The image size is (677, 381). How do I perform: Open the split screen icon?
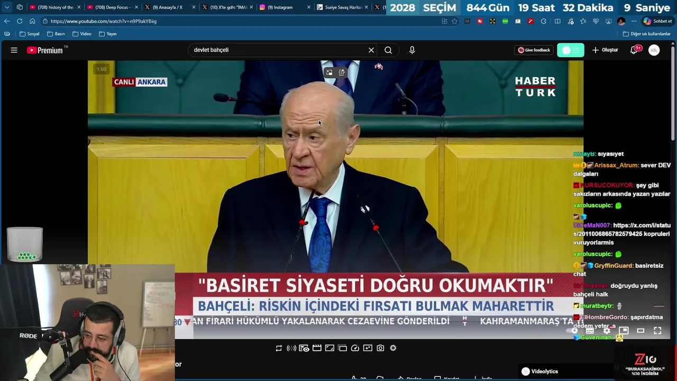pyautogui.click(x=557, y=21)
